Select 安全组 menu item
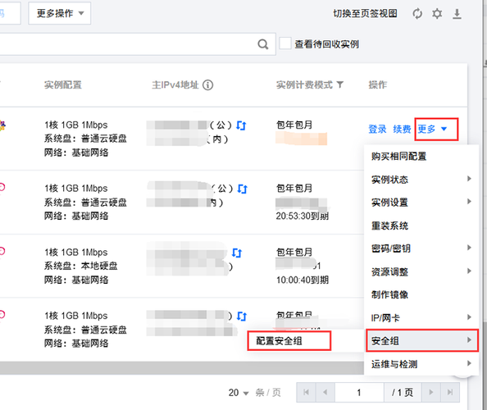Screen dimensions: 487x410 (x=421, y=341)
